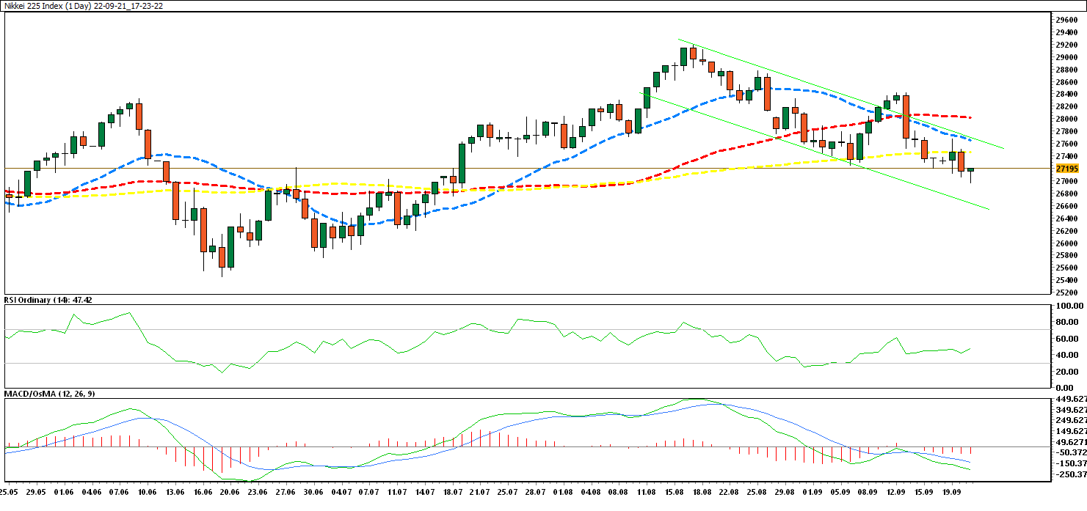Click the MACD -150.37 scale value

click(1071, 463)
